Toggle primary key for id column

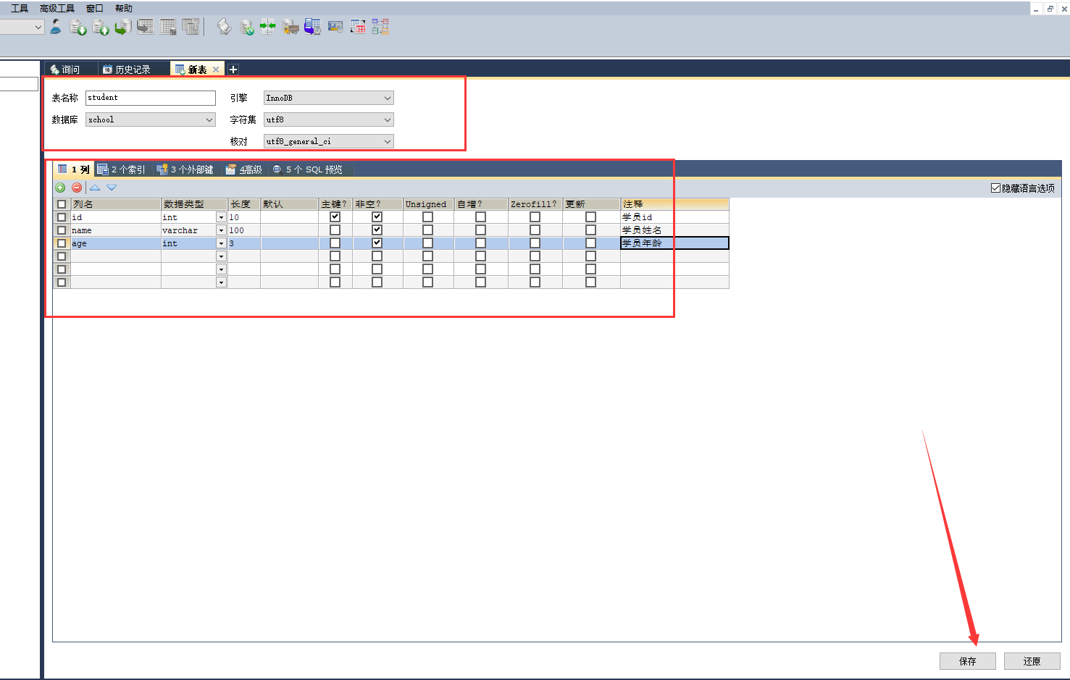[x=335, y=217]
